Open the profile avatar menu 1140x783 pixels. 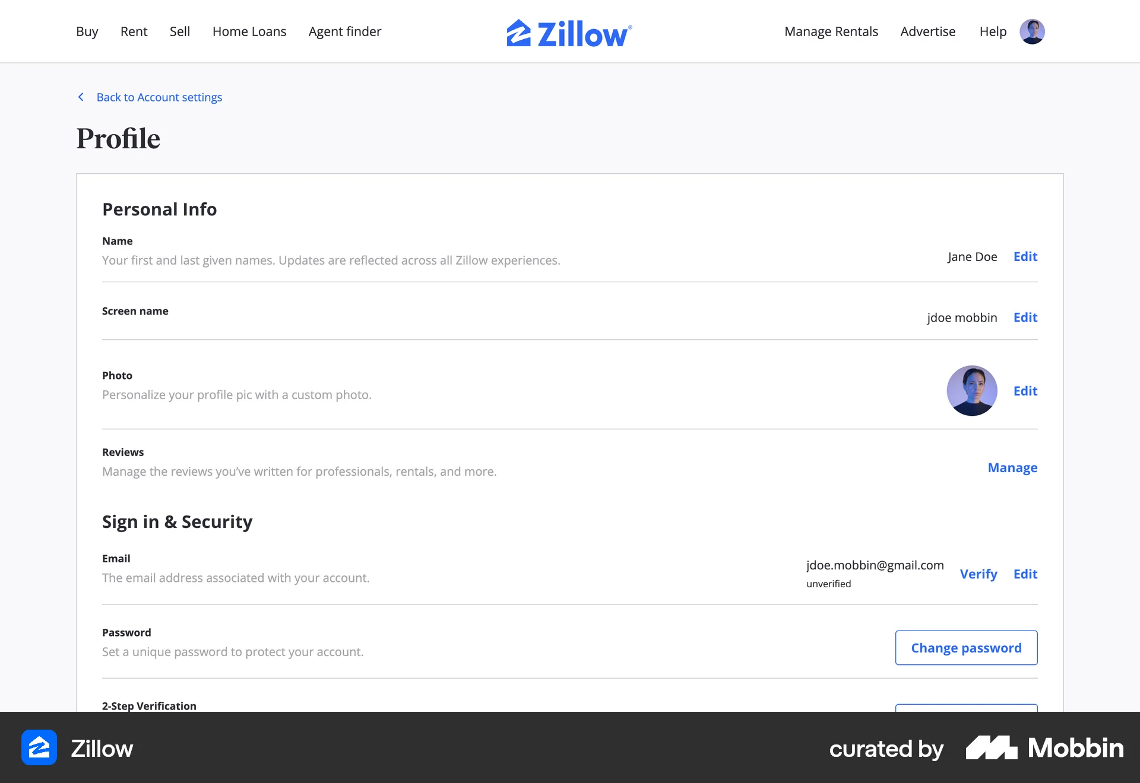1033,31
